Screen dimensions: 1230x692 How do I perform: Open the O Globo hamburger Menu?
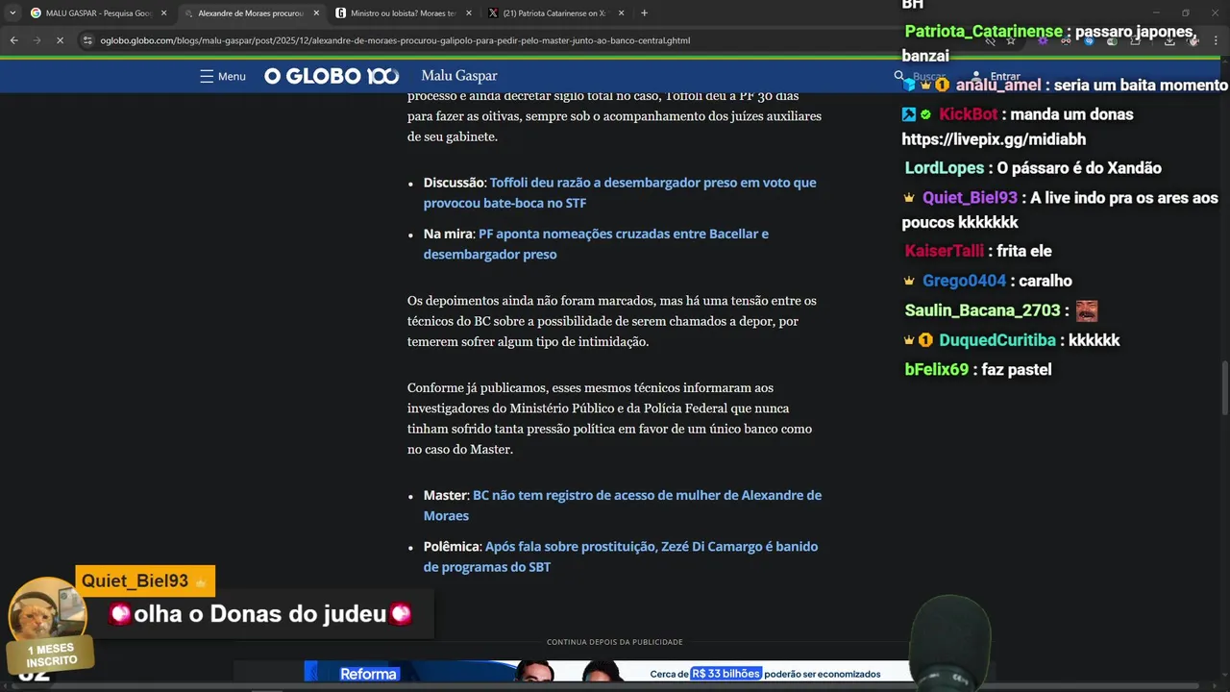pyautogui.click(x=223, y=76)
